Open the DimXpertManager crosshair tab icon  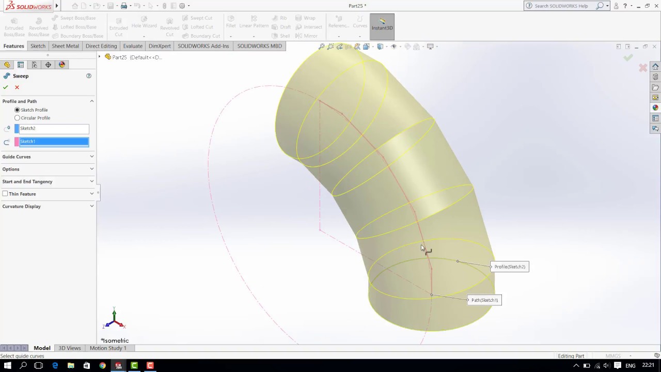[x=48, y=65]
